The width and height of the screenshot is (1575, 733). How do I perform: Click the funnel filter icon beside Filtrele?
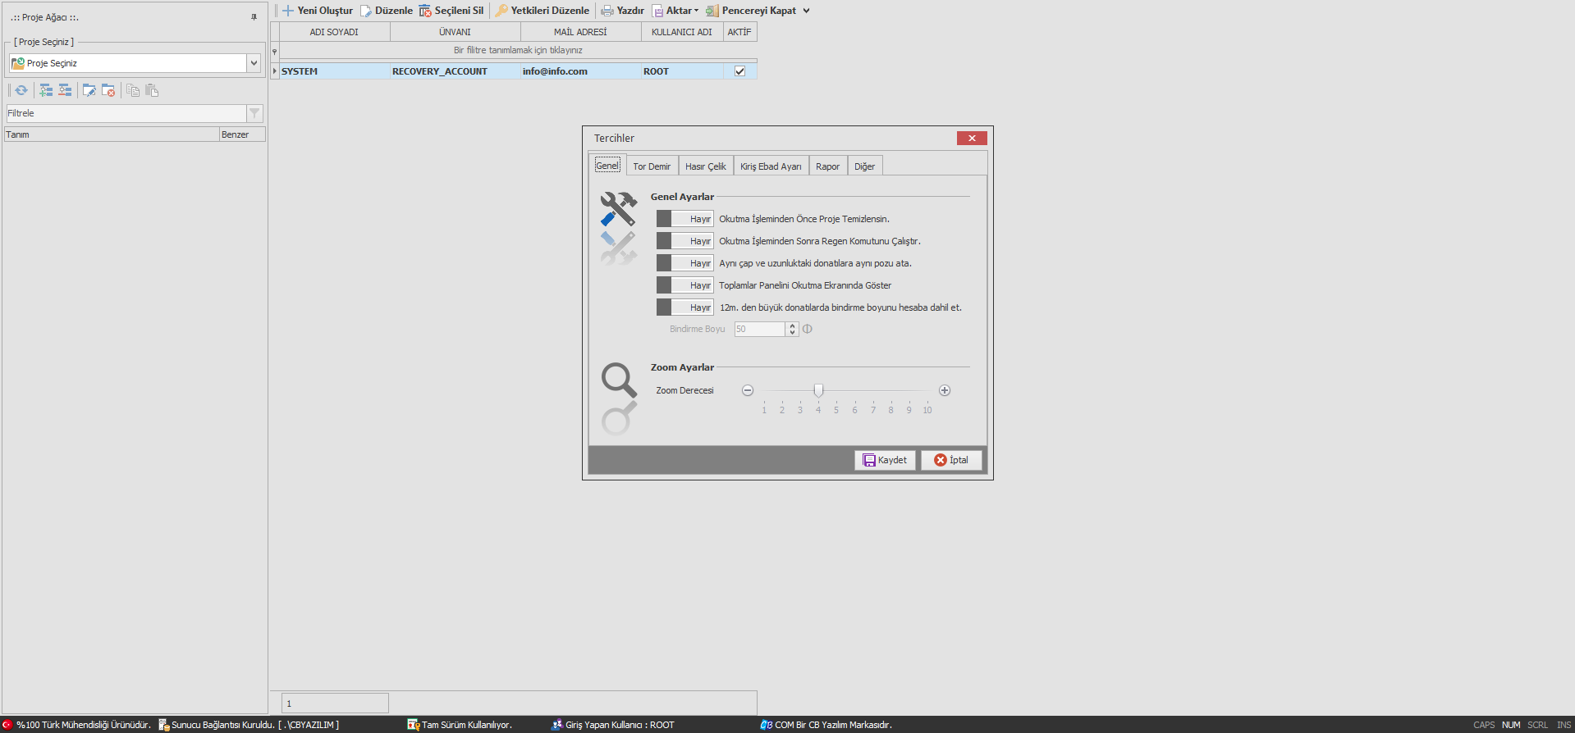click(254, 113)
